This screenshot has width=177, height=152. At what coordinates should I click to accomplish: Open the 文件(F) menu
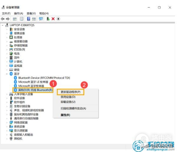pyautogui.click(x=6, y=14)
